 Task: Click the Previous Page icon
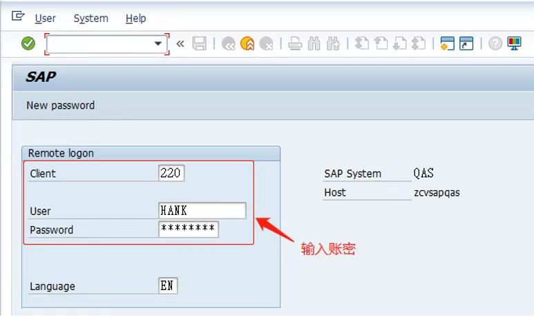pyautogui.click(x=381, y=43)
